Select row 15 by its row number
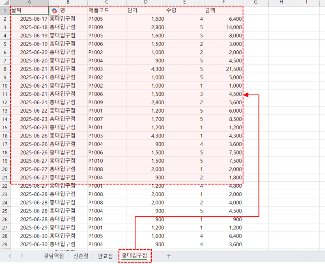 (4, 127)
